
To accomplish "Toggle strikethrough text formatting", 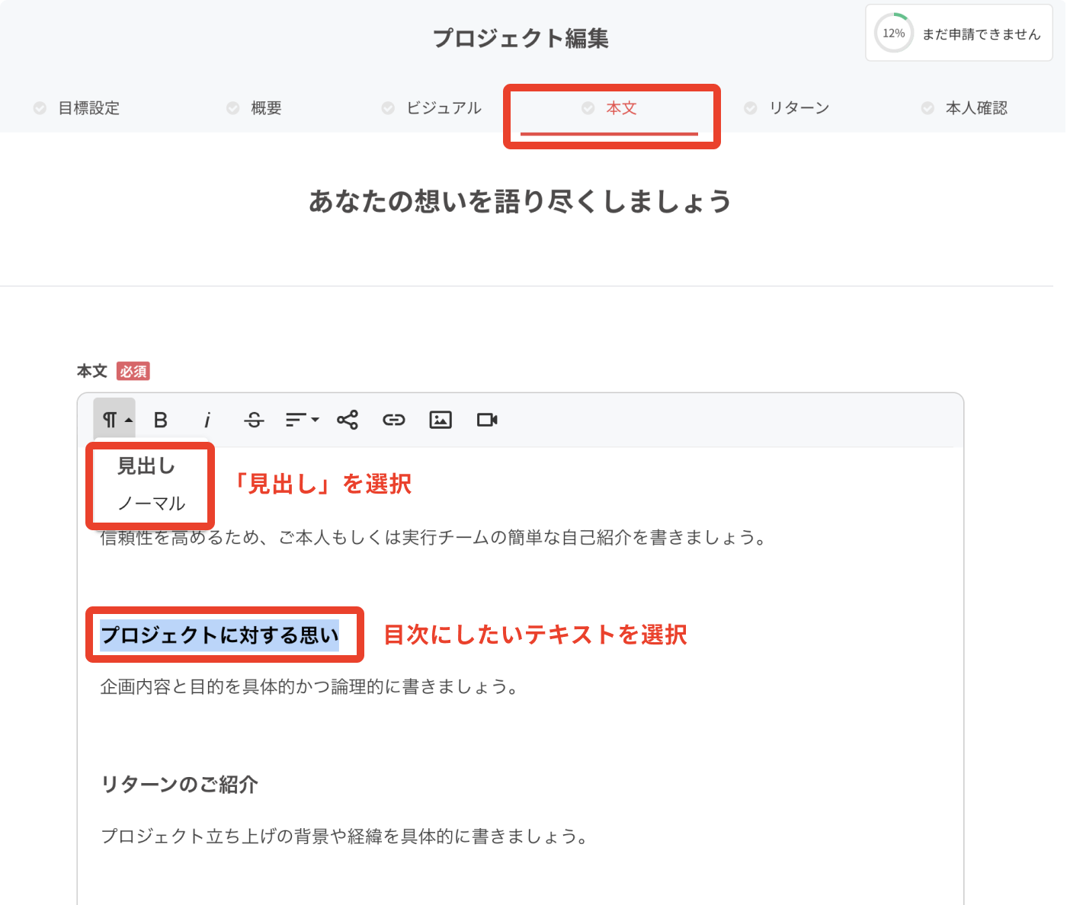I will click(x=254, y=420).
